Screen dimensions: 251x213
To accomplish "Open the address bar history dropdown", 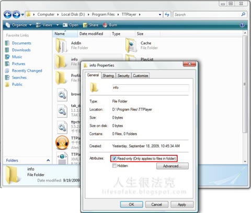I will point(160,15).
